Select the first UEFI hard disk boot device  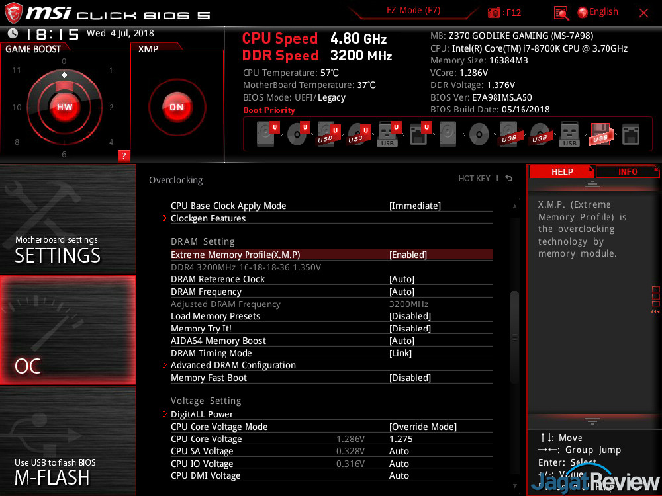(x=265, y=135)
